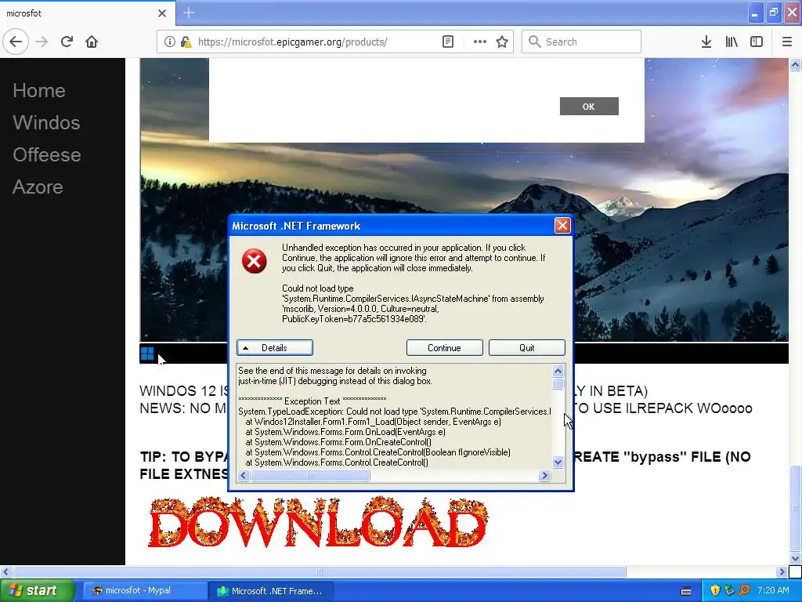Click the flaming DOWNLOAD image link
Viewport: 802px width, 602px height.
tap(318, 522)
